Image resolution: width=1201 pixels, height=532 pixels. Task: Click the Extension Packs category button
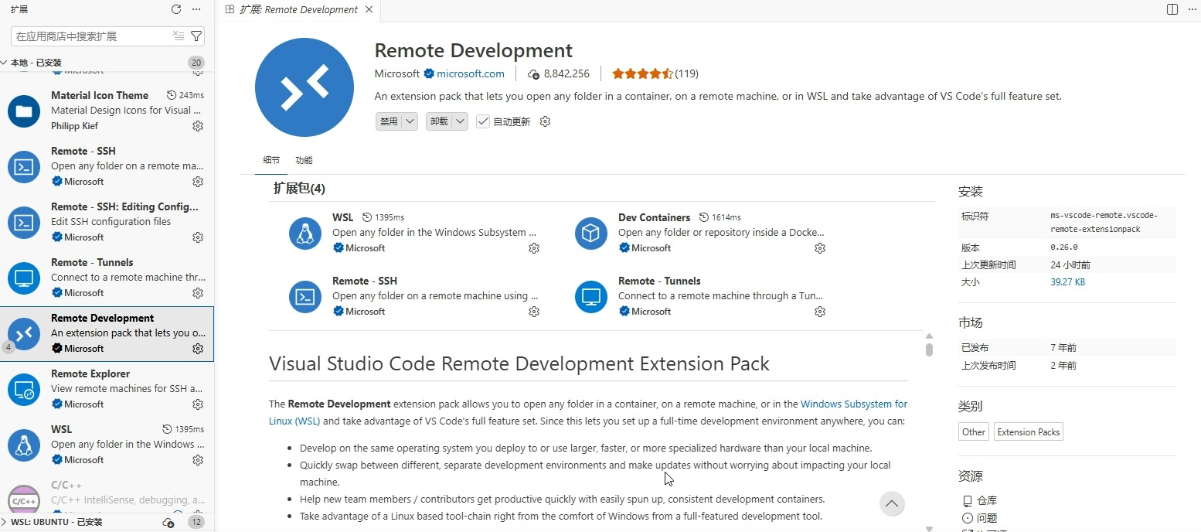point(1029,432)
